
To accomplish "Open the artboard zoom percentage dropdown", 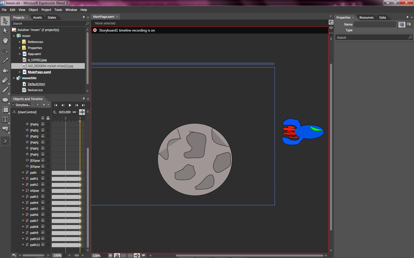I will point(110,255).
